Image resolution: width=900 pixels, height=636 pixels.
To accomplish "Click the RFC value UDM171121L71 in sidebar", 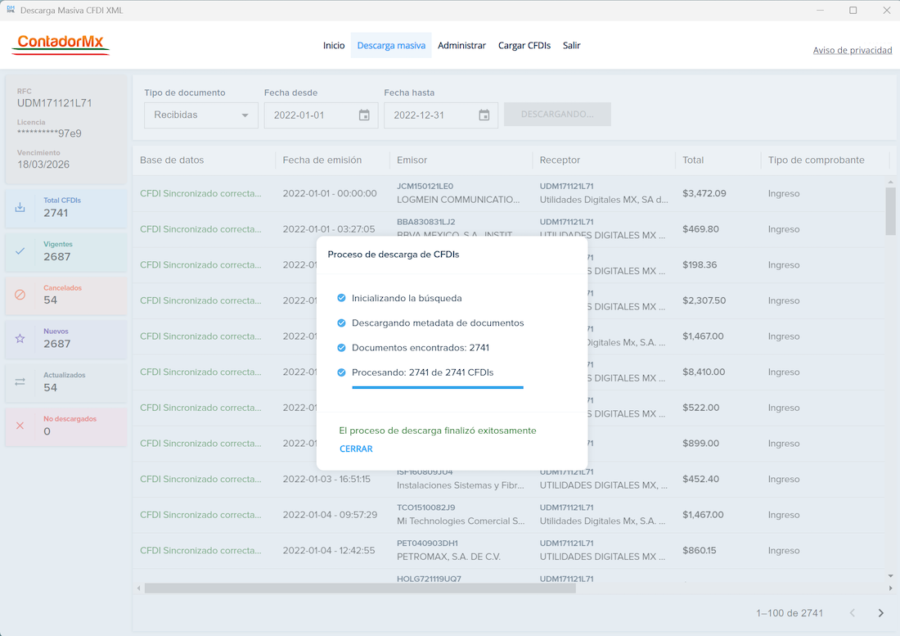I will pos(55,103).
